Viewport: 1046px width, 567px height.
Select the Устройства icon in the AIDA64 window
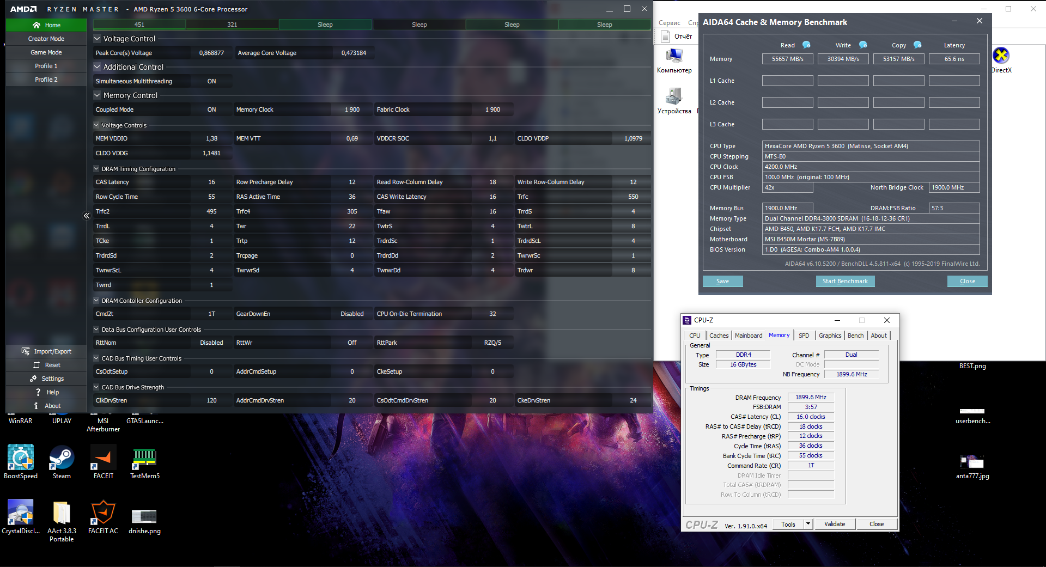674,101
